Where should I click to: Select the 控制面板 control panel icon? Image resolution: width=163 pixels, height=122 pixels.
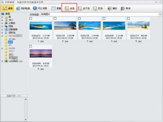pos(6,30)
